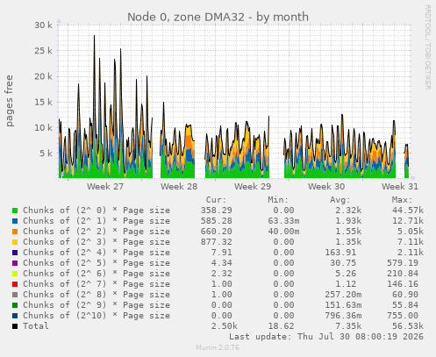Click 'Chunks of (2^ 0) * Page size' legend label

coord(96,211)
